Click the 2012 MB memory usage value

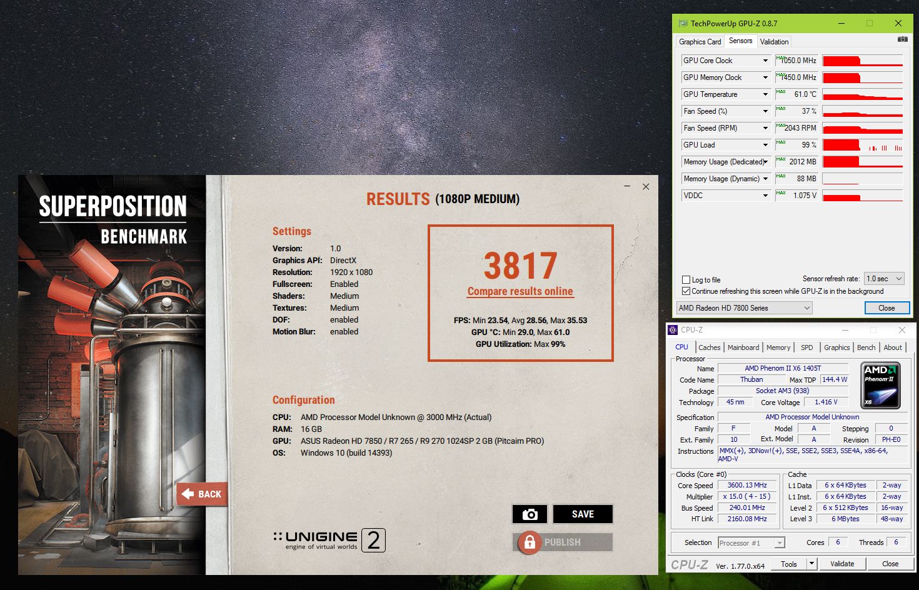(797, 162)
